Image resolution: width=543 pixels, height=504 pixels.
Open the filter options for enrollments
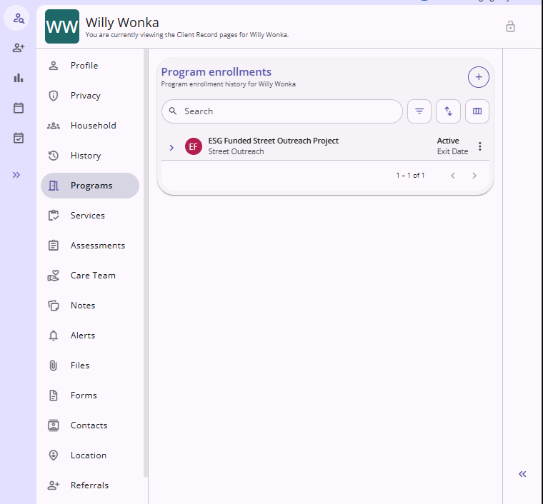point(419,111)
